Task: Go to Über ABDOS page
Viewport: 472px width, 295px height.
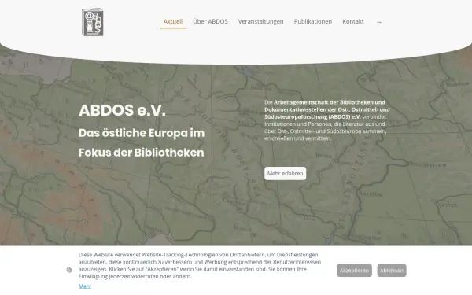Action: pyautogui.click(x=210, y=21)
